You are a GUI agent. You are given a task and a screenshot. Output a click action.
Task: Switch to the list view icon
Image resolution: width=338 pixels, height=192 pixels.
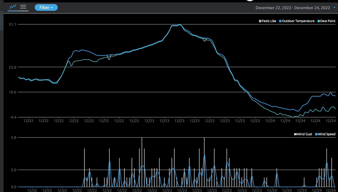tap(23, 7)
